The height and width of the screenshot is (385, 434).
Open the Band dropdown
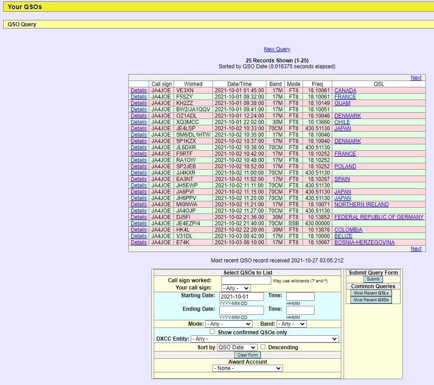(x=291, y=324)
